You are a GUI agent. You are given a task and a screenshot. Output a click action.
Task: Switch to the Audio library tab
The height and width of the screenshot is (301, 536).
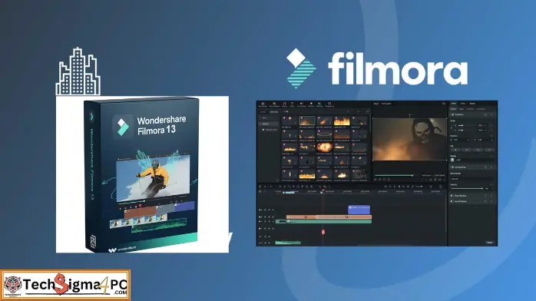tap(284, 104)
